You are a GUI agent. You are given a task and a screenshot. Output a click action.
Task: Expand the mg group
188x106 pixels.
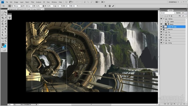(164, 35)
